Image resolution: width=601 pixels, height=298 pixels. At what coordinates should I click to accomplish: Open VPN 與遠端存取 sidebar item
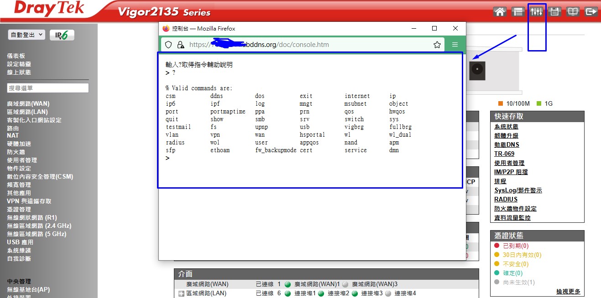pyautogui.click(x=29, y=201)
